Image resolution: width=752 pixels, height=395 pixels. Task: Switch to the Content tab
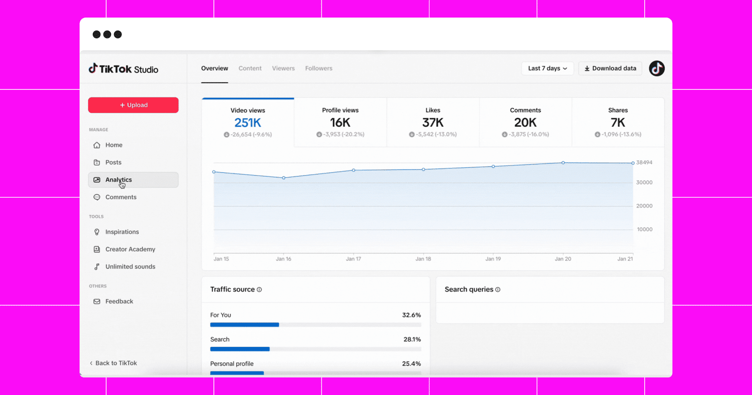[250, 68]
